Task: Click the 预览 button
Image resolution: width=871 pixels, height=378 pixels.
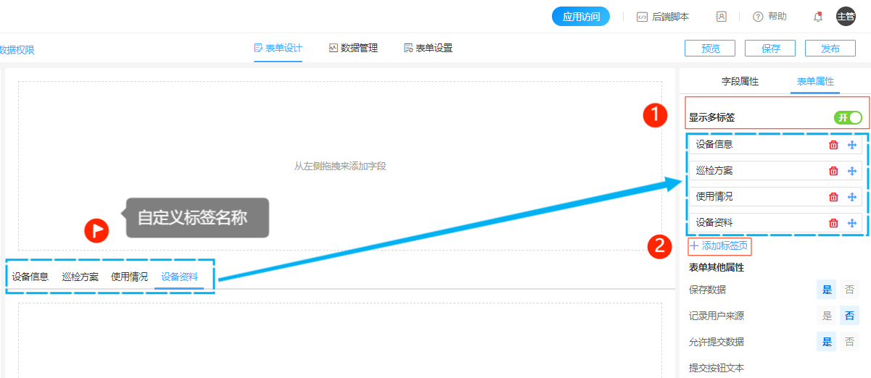Action: 710,49
